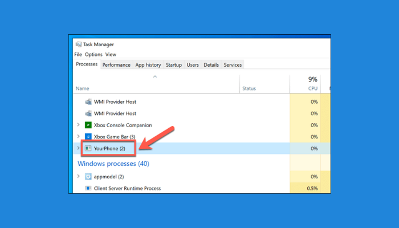The image size is (399, 228).
Task: Expand appmodel (2) process group
Action: pyautogui.click(x=79, y=176)
